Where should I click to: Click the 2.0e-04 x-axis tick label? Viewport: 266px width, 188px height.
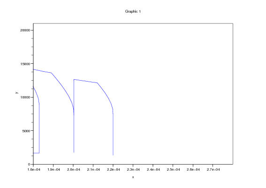click(74, 170)
